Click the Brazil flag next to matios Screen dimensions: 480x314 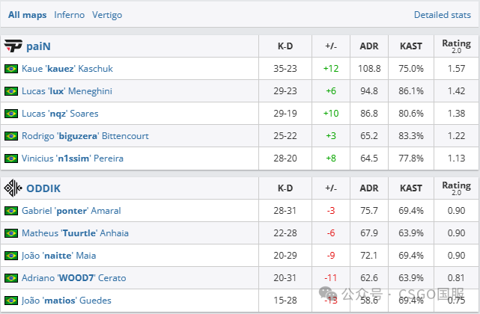click(11, 301)
